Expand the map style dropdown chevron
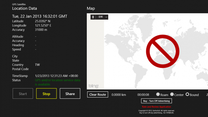208x117 pixels. pyautogui.click(x=106, y=17)
